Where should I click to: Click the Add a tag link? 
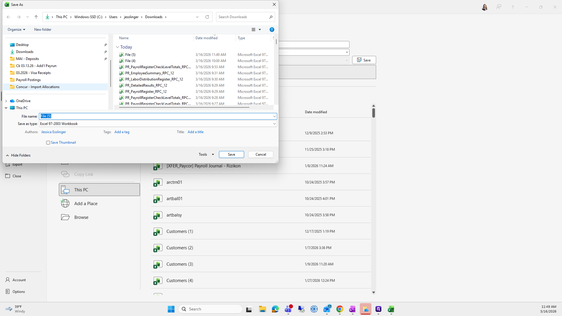[x=122, y=132]
